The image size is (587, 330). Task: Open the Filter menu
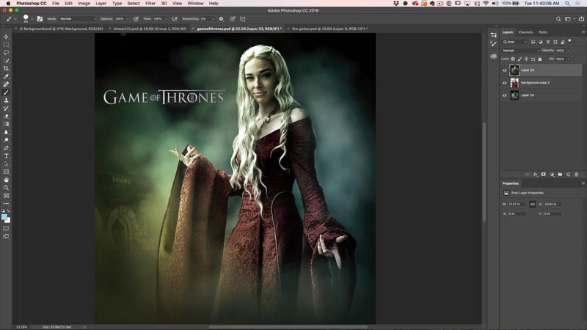tap(150, 4)
